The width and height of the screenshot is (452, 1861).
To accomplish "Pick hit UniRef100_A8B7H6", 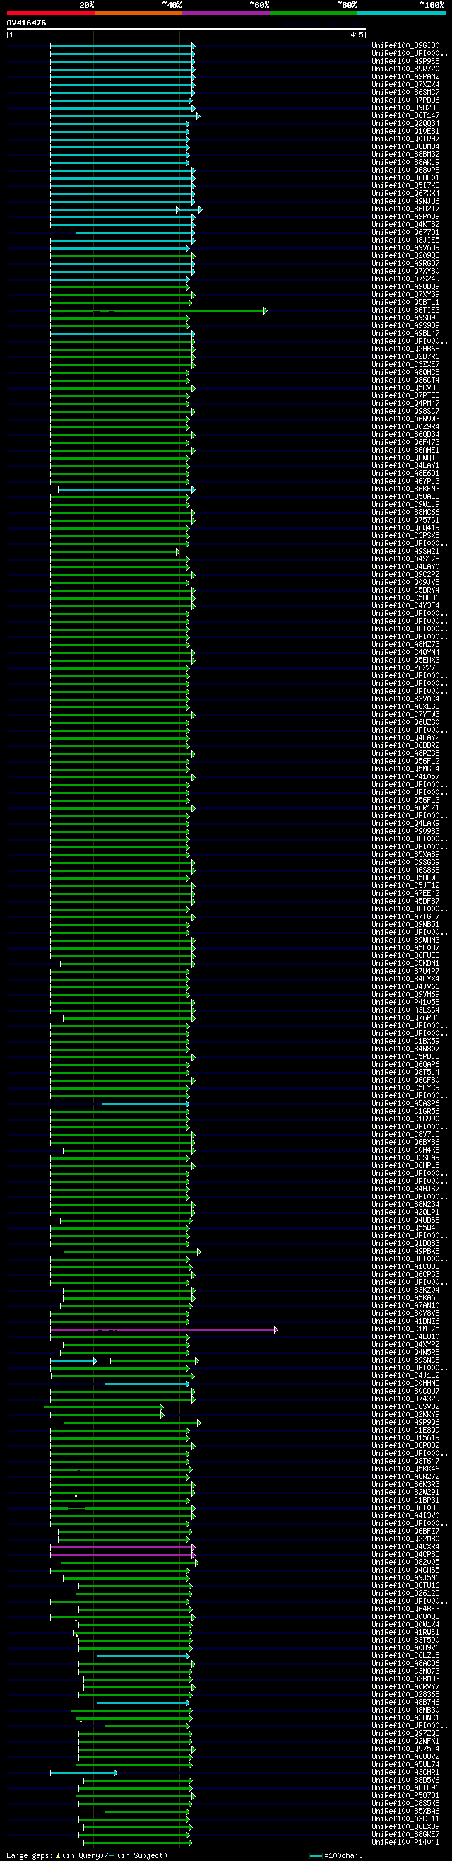I will [x=405, y=1702].
